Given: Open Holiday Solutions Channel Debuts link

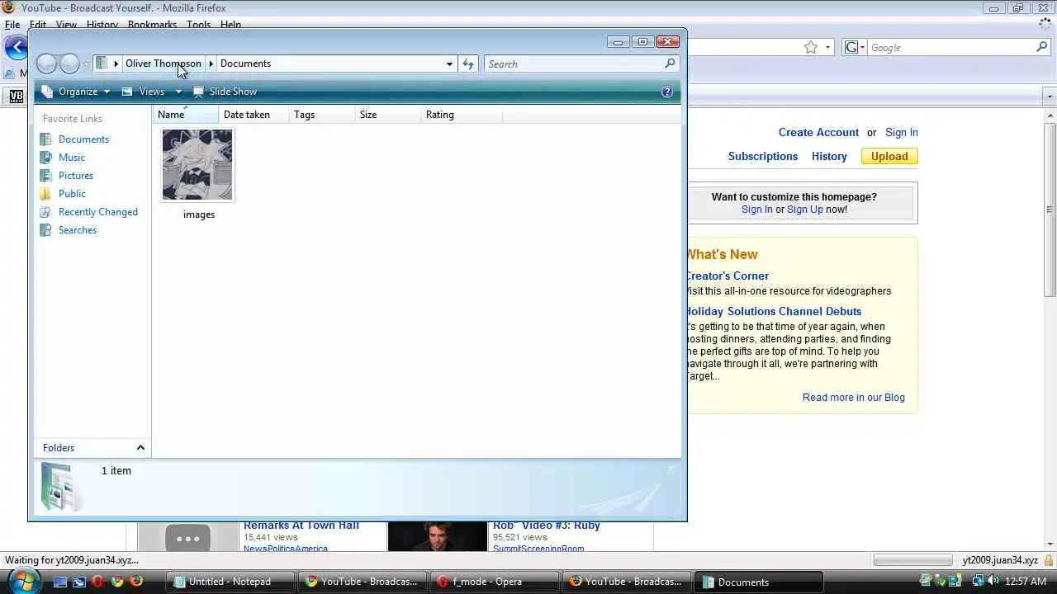Looking at the screenshot, I should (774, 311).
